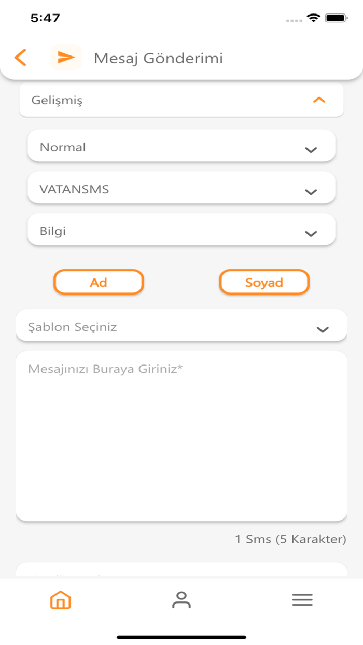Insert the Ad placeholder into the message
Image resolution: width=363 pixels, height=645 pixels.
[99, 282]
